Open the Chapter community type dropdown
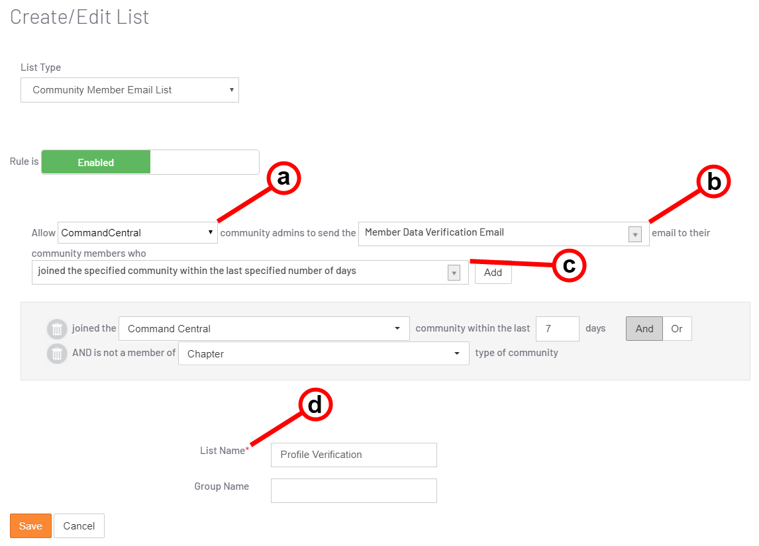 coord(323,353)
